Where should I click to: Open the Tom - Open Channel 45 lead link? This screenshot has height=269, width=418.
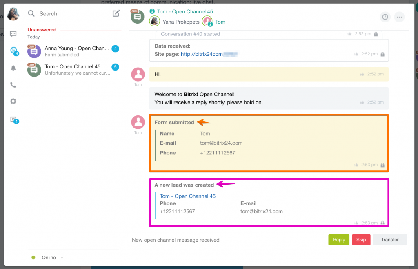[x=187, y=196]
